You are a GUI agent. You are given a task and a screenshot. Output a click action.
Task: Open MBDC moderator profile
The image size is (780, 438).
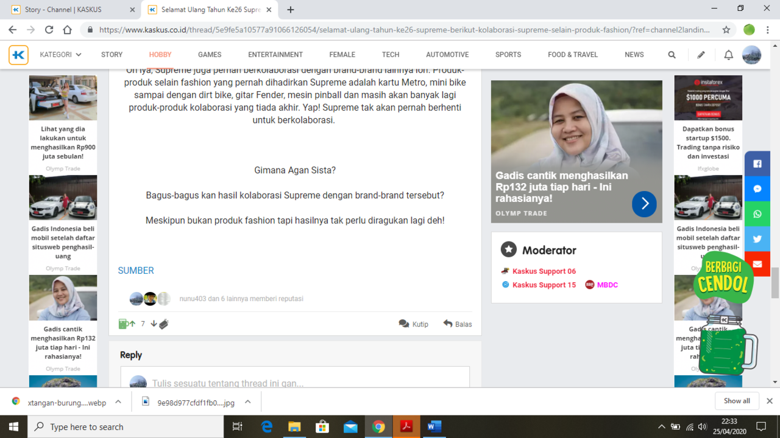608,285
